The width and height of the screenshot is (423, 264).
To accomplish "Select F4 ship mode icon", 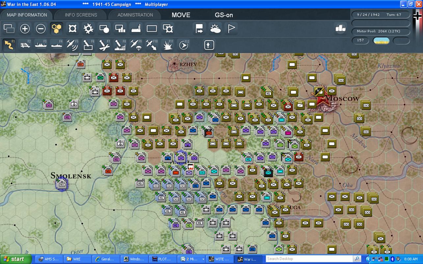I will tap(57, 45).
